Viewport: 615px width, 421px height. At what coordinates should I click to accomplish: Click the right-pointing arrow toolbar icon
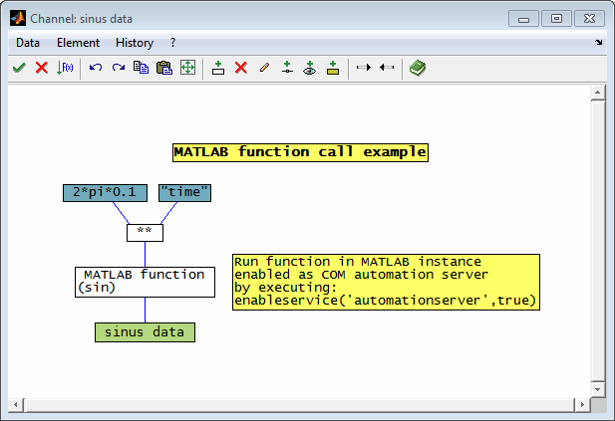click(364, 68)
